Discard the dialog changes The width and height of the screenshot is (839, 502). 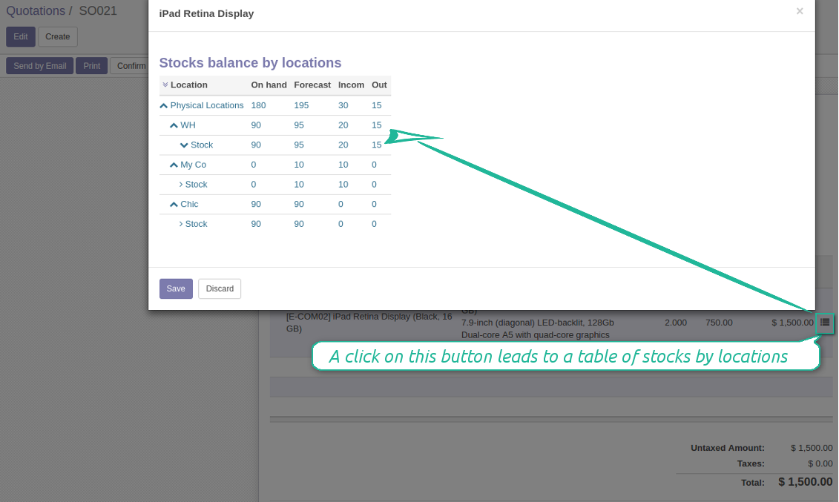pos(220,288)
